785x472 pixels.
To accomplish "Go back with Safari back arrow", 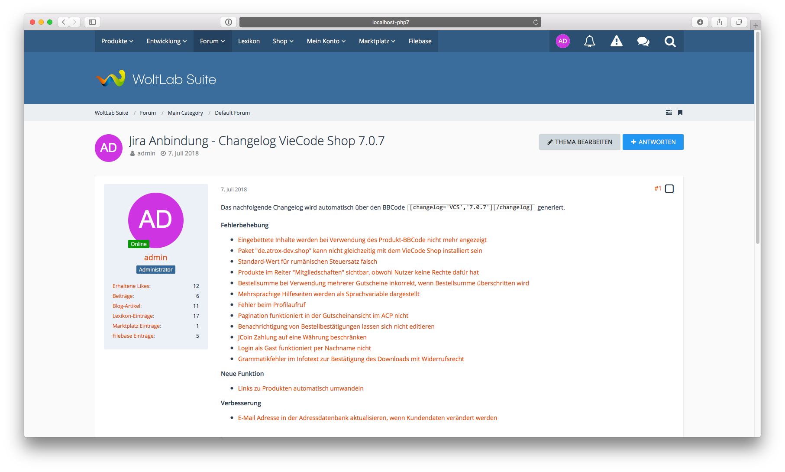I will click(x=63, y=22).
